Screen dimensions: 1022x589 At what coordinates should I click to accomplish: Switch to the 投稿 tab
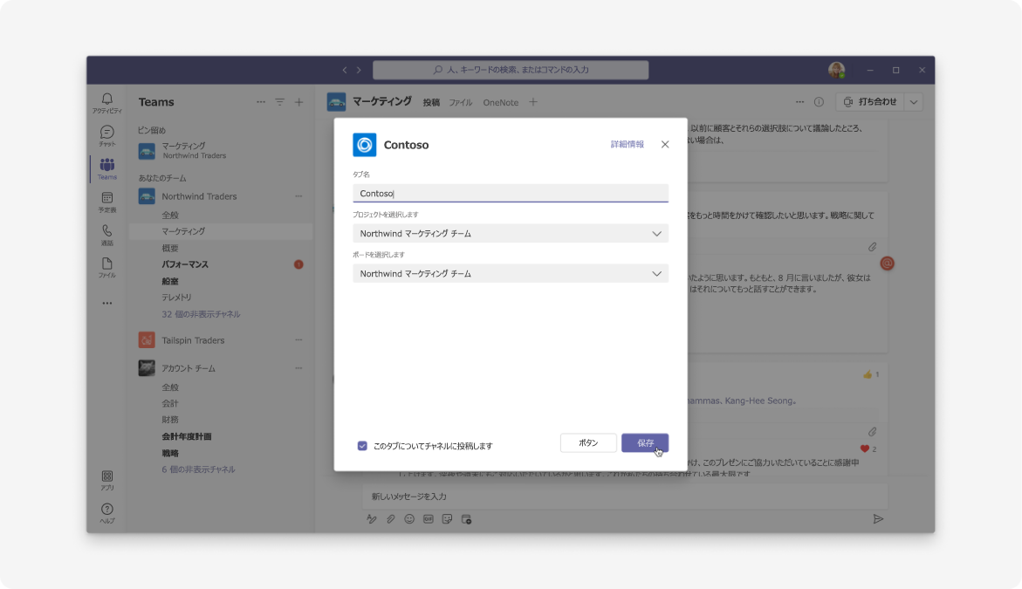click(x=431, y=102)
